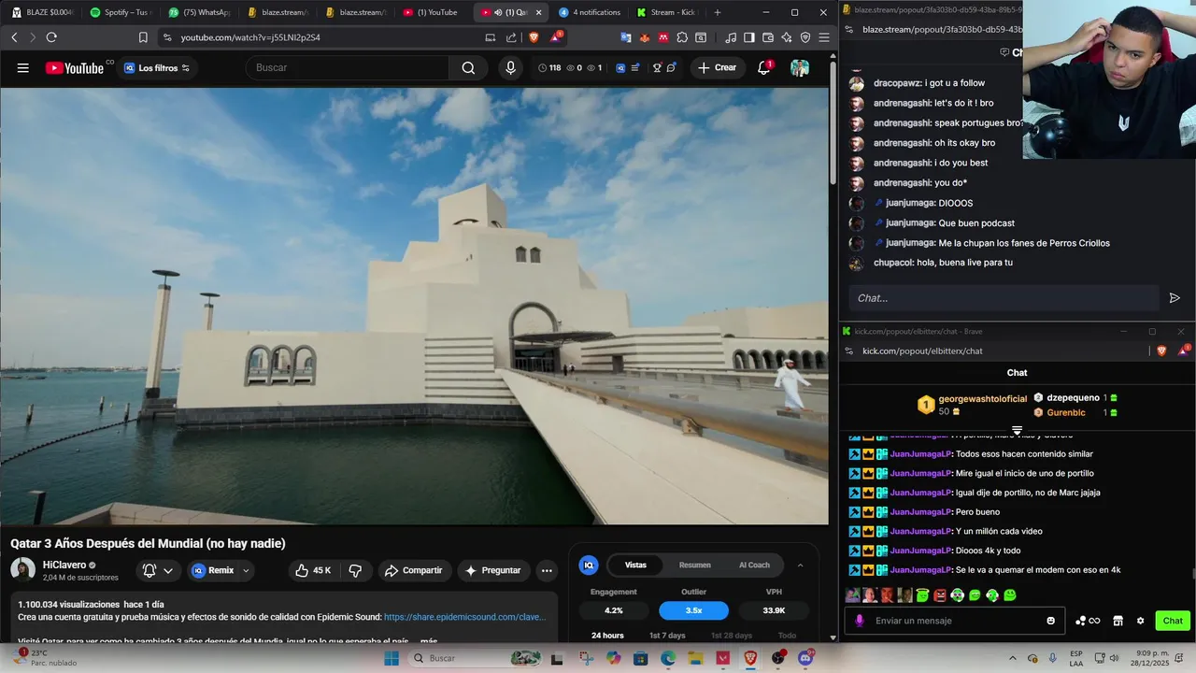1196x673 pixels.
Task: Click the Brave Shields lion icon
Action: pos(534,37)
